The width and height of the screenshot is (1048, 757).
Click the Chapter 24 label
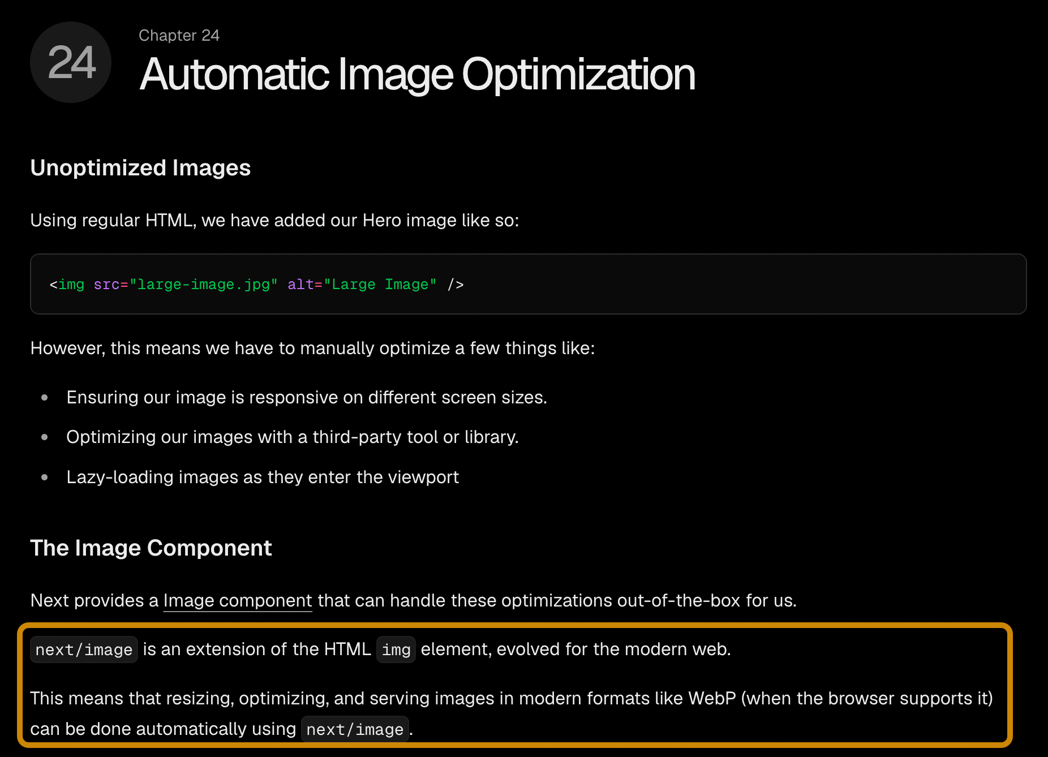(x=179, y=35)
